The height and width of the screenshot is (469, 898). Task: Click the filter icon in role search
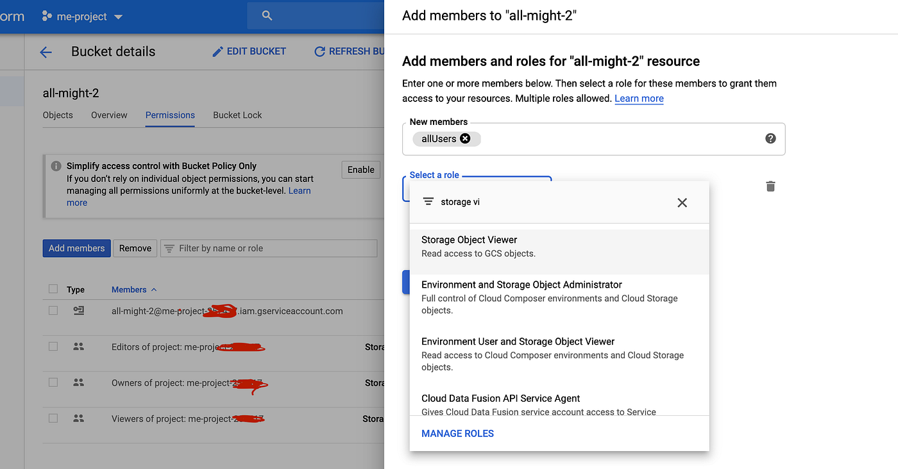pyautogui.click(x=428, y=202)
